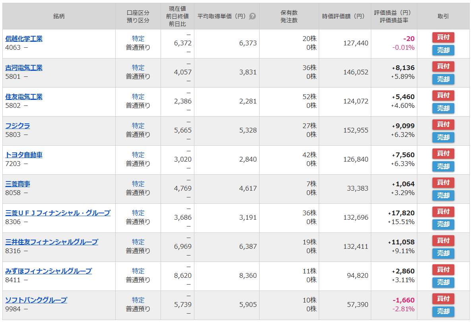
Task: Click the valuation amount 94,820
Action: [x=357, y=275]
